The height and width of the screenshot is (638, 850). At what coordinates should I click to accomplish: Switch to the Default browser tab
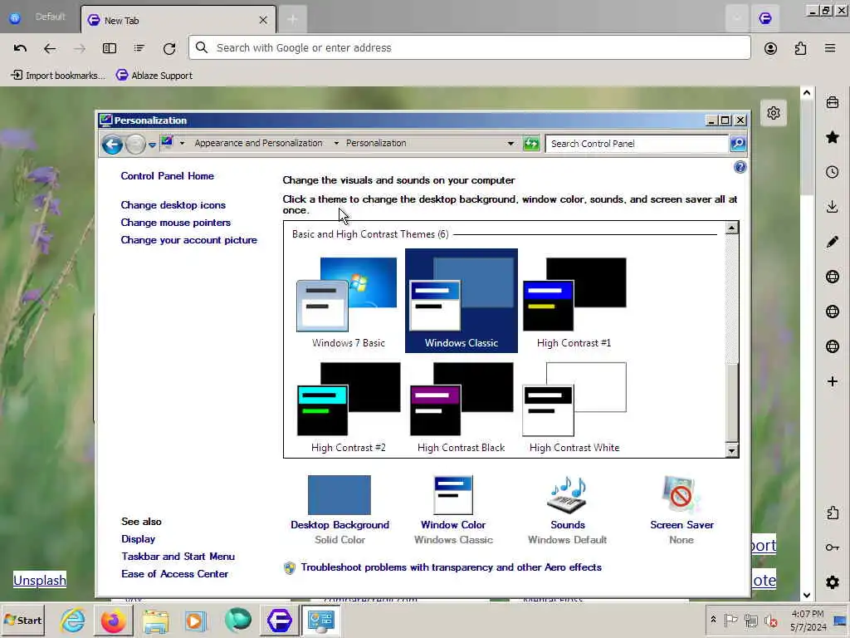40,17
